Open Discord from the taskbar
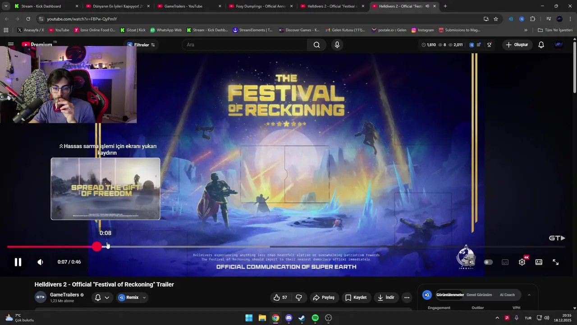This screenshot has height=325, width=577. pyautogui.click(x=288, y=318)
